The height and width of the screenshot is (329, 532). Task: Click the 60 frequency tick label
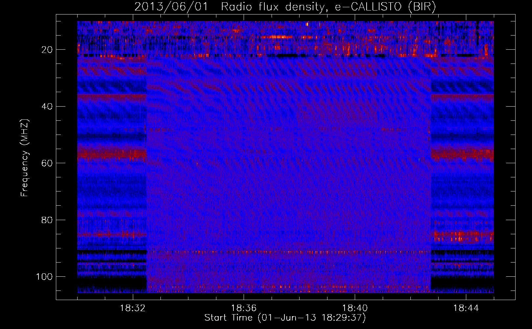pos(47,163)
